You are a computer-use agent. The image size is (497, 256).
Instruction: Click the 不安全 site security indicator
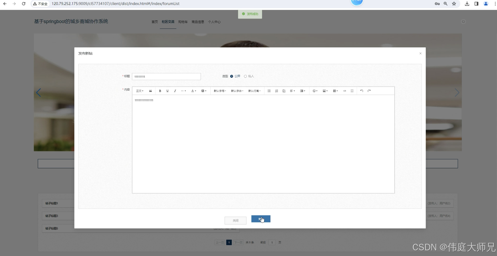pos(41,4)
